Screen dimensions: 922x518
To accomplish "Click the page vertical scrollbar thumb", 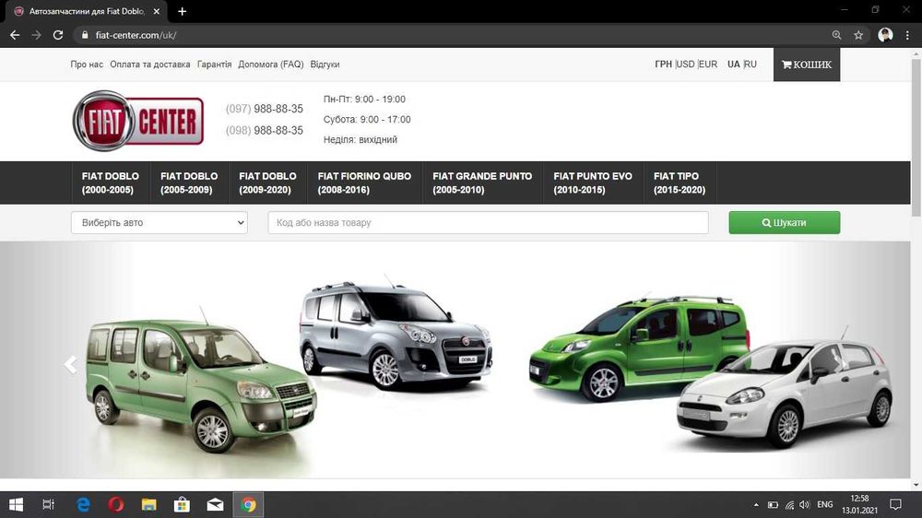I will (916, 136).
